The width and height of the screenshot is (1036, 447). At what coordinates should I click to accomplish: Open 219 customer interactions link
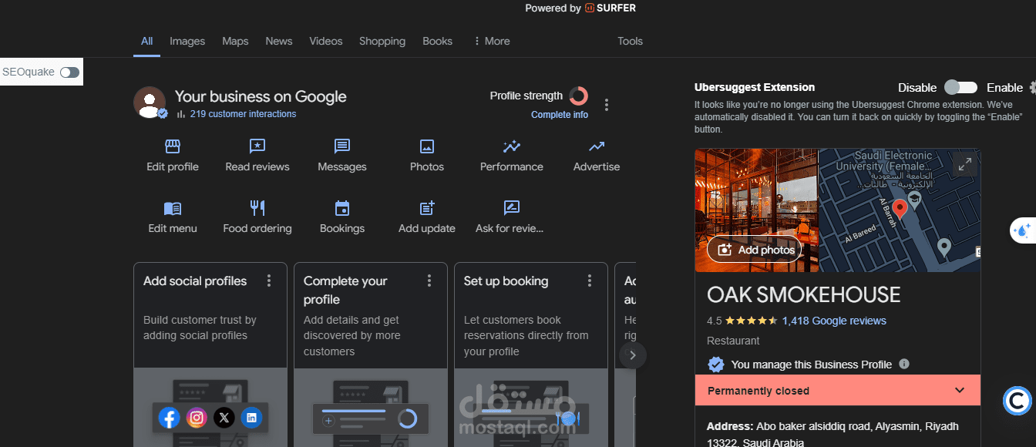tap(243, 114)
